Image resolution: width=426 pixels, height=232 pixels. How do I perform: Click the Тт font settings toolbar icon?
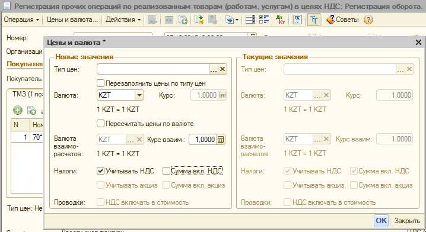coord(314,20)
